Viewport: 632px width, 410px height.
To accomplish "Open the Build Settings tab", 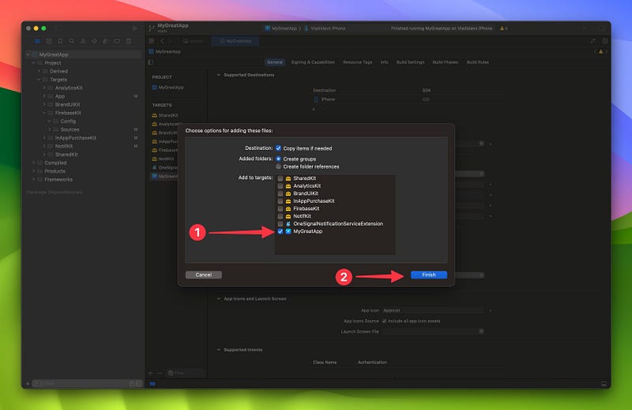I will (x=410, y=62).
